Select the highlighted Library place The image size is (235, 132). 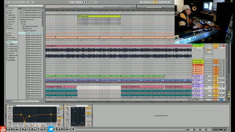coord(11,42)
